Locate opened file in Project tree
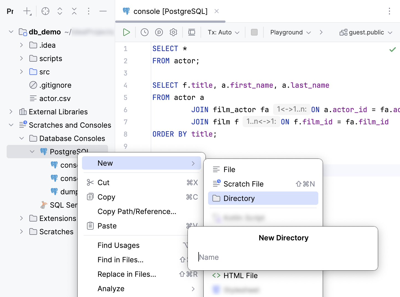 (x=45, y=11)
